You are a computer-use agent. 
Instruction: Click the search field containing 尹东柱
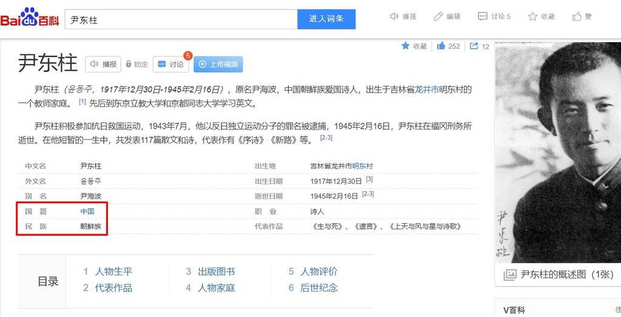181,19
